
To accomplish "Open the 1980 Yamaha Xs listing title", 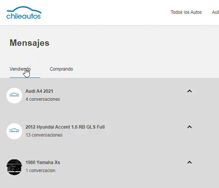I will (x=43, y=163).
